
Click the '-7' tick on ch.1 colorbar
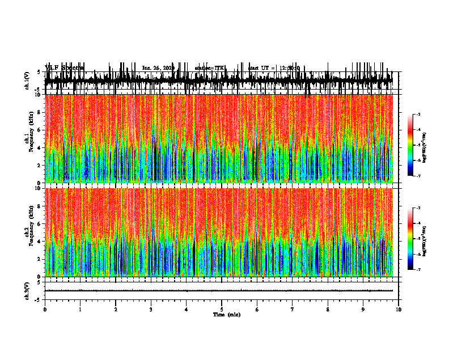pyautogui.click(x=418, y=176)
